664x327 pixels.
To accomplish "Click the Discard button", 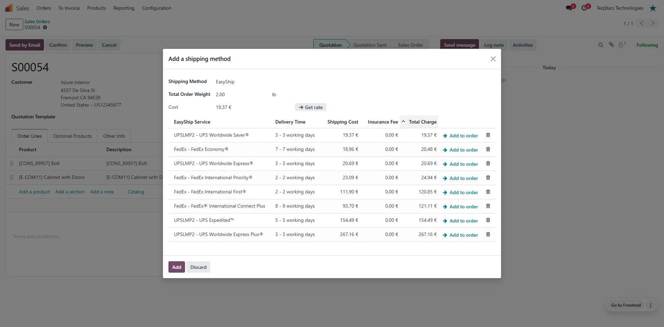I will coord(198,267).
